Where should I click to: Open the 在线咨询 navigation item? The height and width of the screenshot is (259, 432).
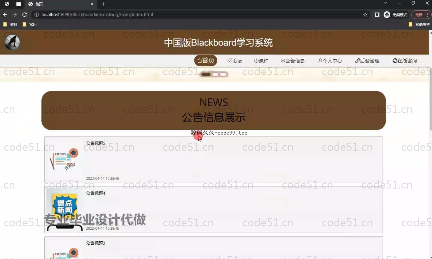coord(405,61)
